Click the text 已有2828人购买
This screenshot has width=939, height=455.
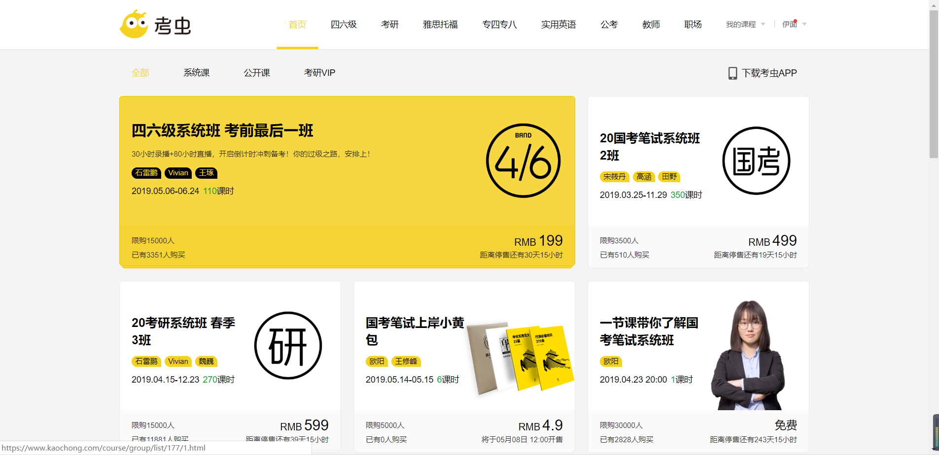tap(626, 440)
